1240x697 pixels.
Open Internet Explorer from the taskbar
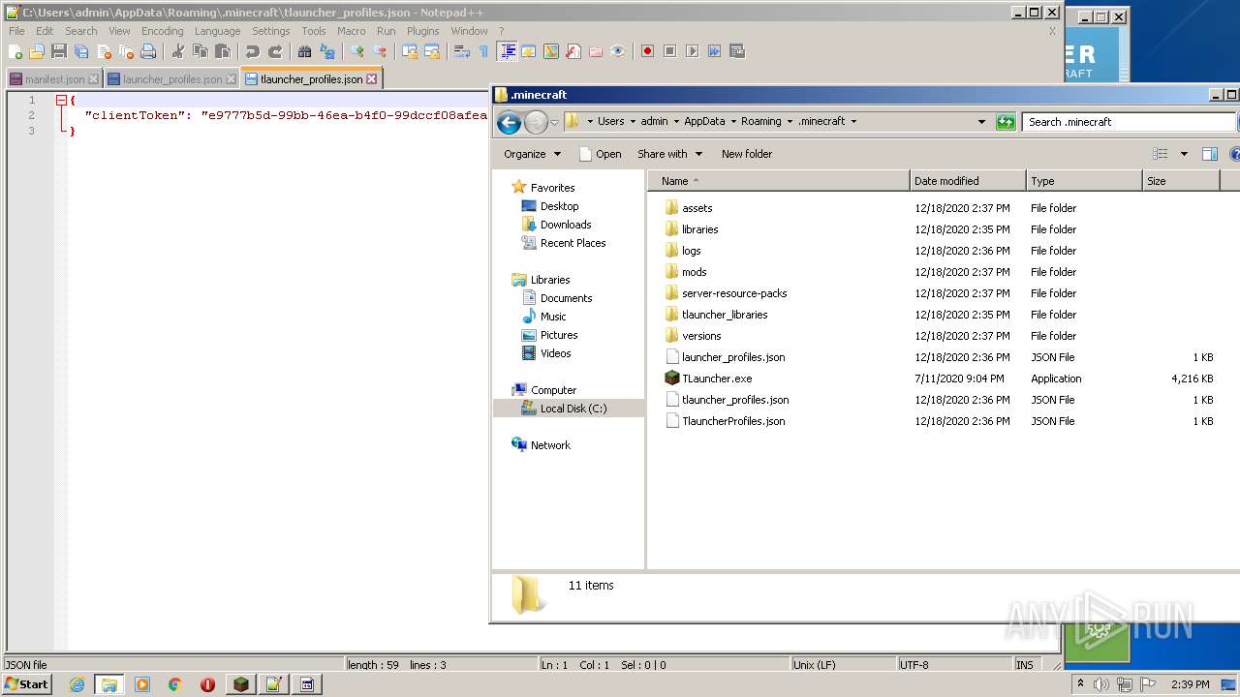tap(77, 684)
